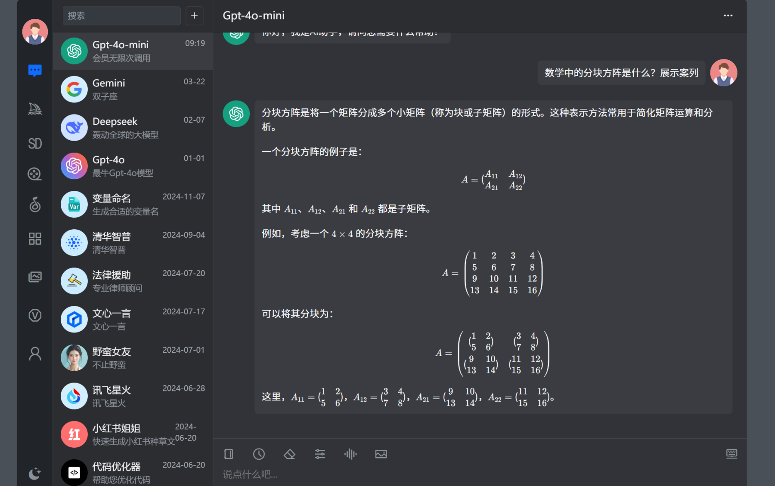Select the 变量命名 conversation
This screenshot has width=775, height=486.
[133, 204]
